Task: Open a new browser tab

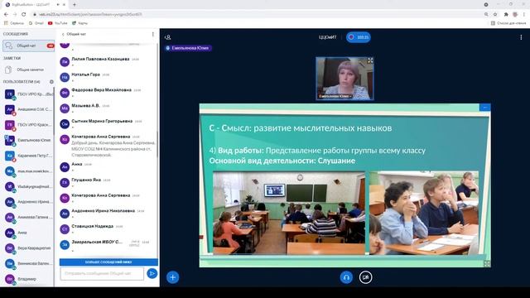Action: point(75,5)
